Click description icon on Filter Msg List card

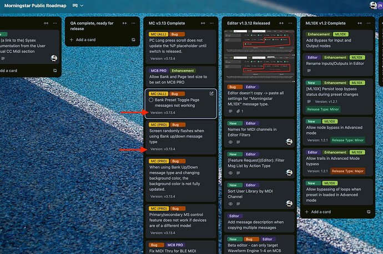(238, 173)
